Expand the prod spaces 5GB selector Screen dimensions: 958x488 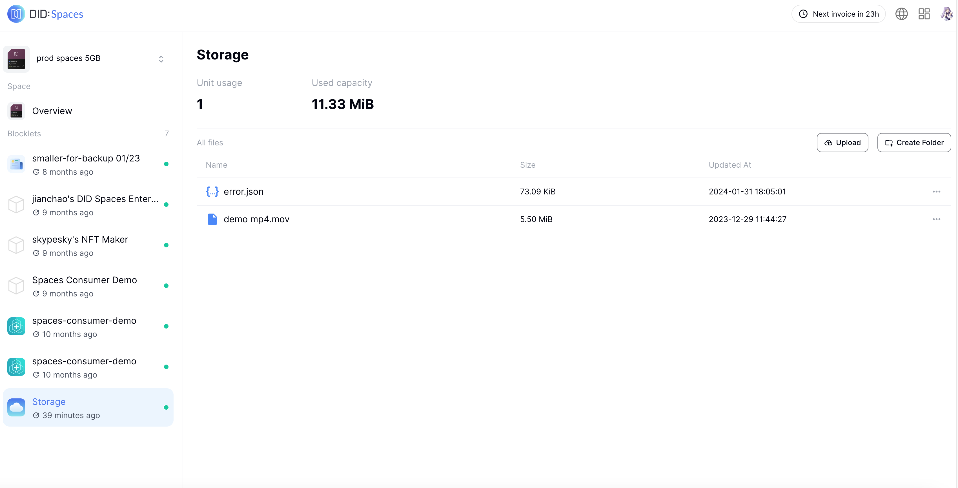pos(161,59)
